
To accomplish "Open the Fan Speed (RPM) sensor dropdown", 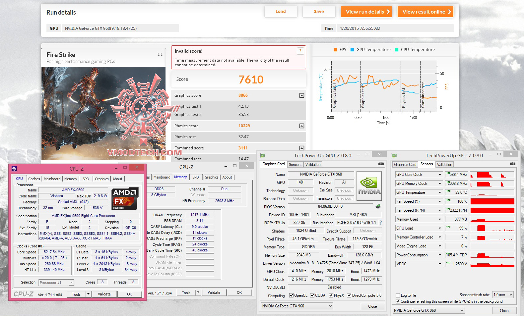I will (x=440, y=210).
